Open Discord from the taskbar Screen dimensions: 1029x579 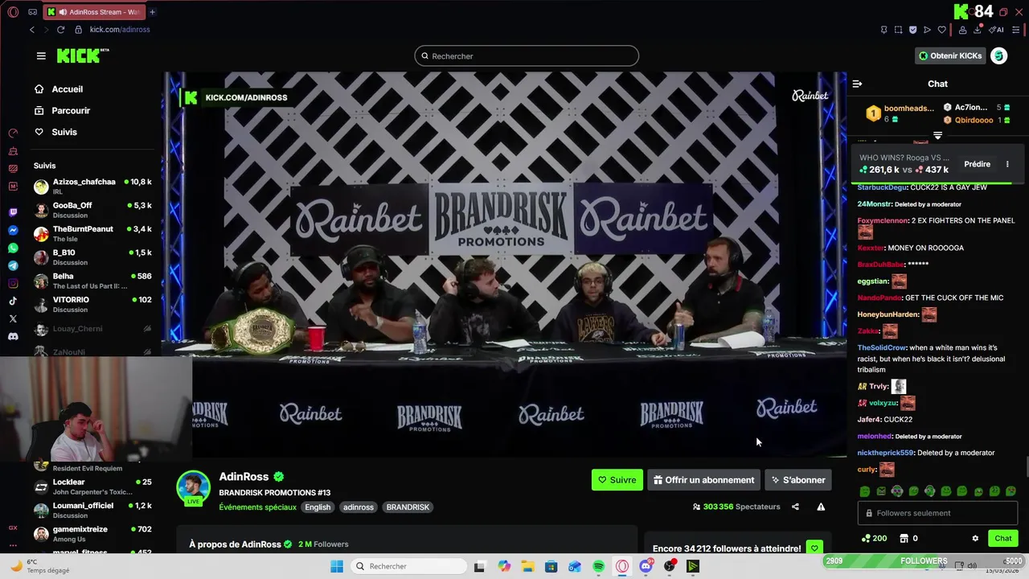(646, 566)
